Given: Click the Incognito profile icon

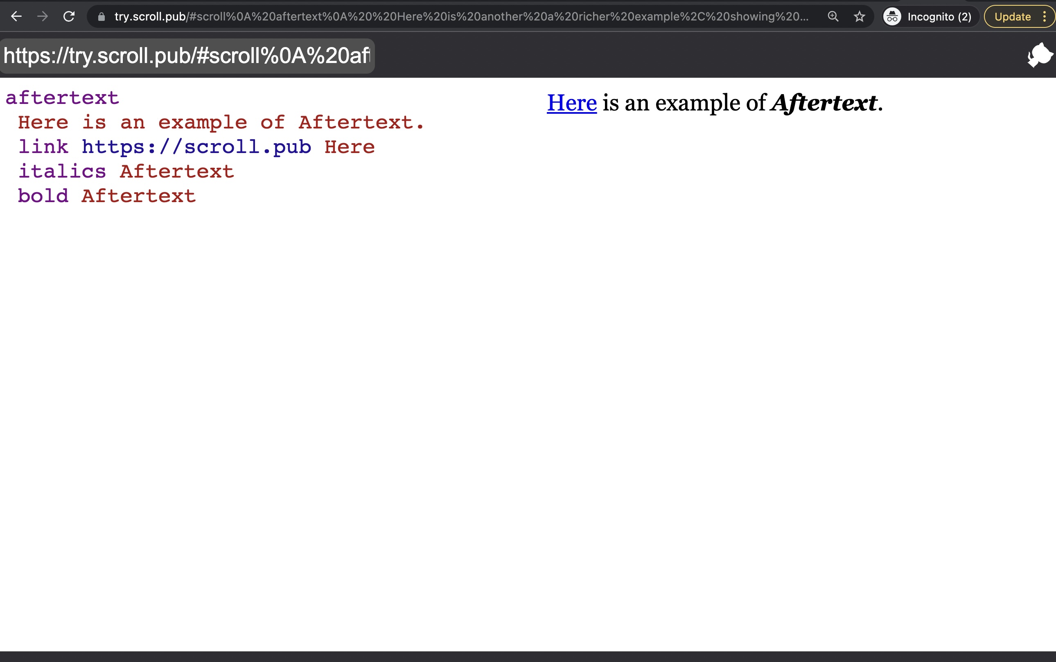Looking at the screenshot, I should point(892,17).
